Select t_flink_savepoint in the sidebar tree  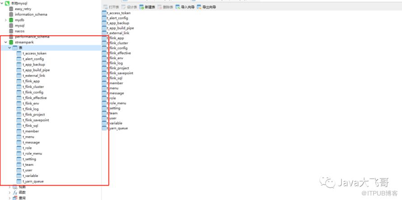(x=36, y=120)
